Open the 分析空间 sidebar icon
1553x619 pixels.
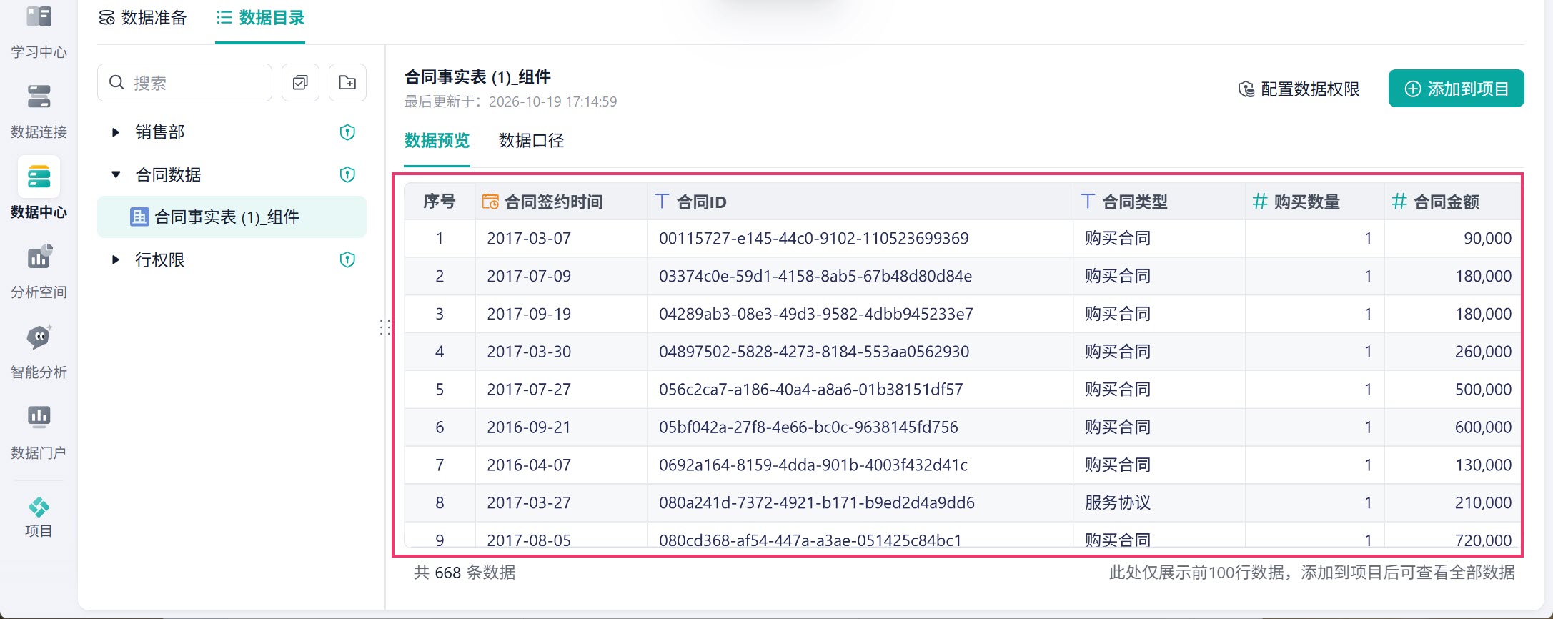point(39,257)
